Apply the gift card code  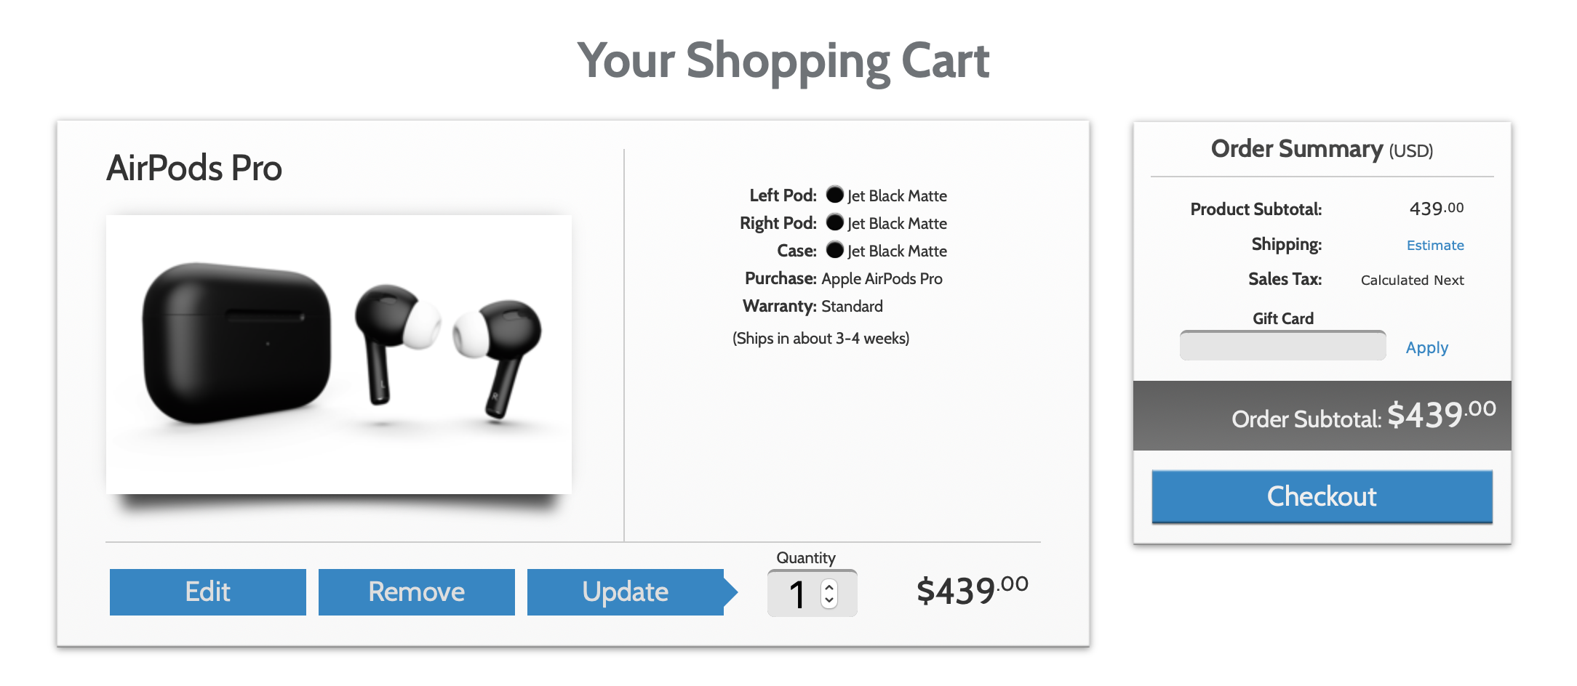(1426, 347)
